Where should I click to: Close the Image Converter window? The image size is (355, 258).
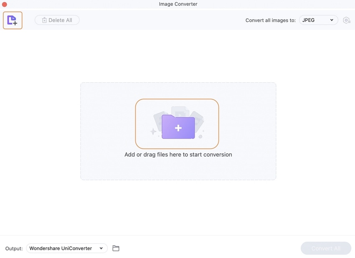click(x=4, y=4)
